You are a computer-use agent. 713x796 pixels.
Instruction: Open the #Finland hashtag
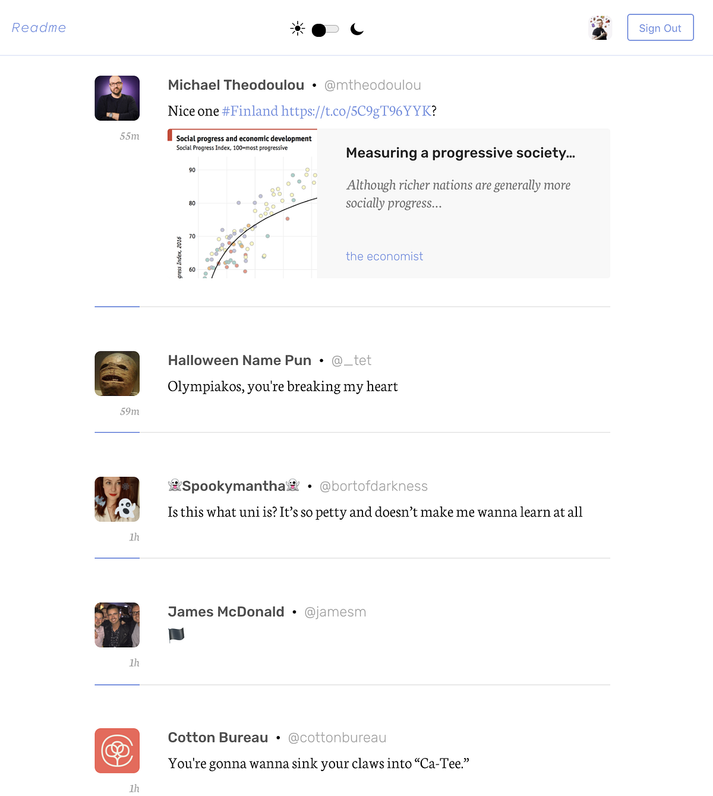[250, 111]
